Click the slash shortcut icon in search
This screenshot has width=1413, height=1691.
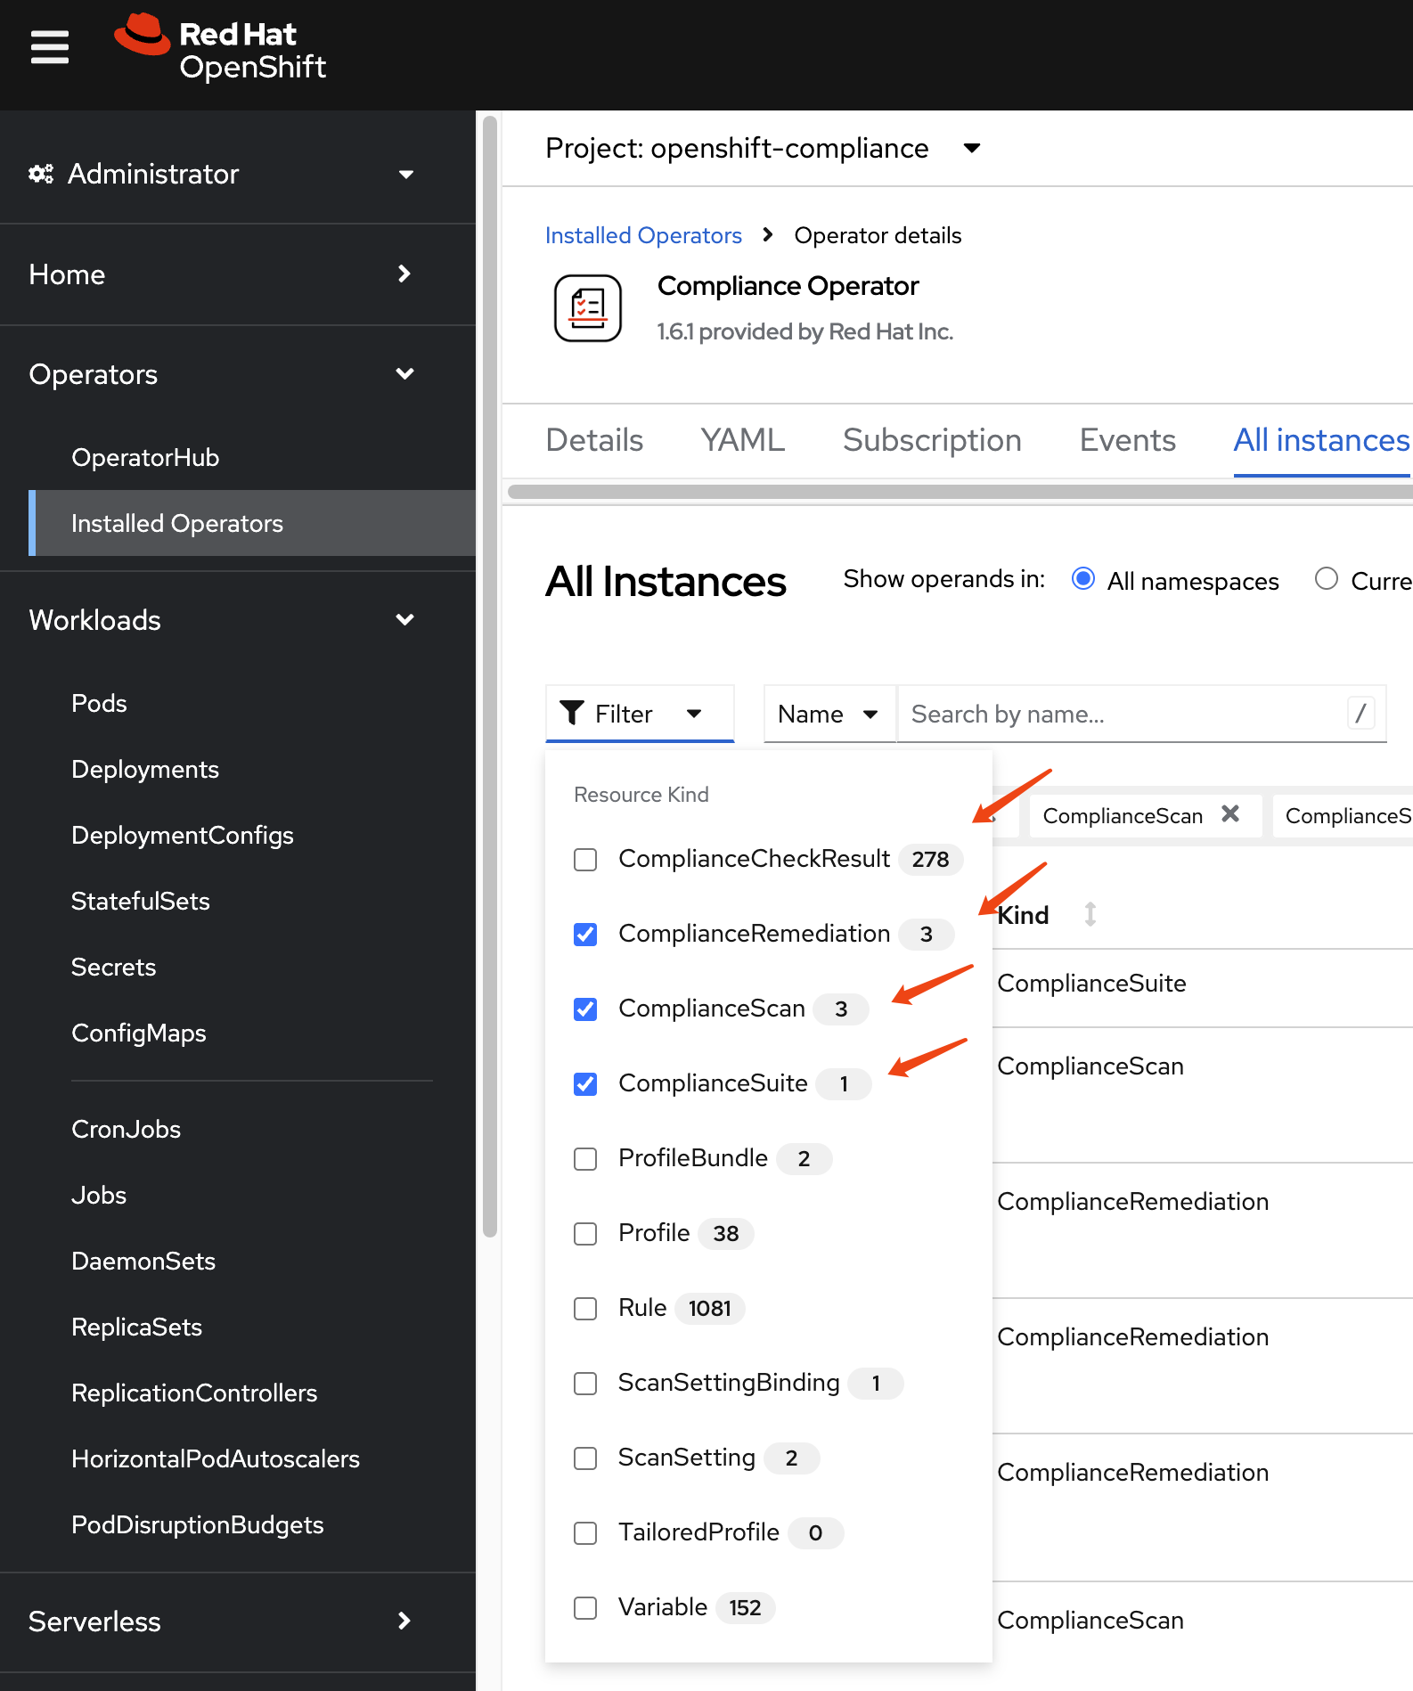click(x=1360, y=714)
